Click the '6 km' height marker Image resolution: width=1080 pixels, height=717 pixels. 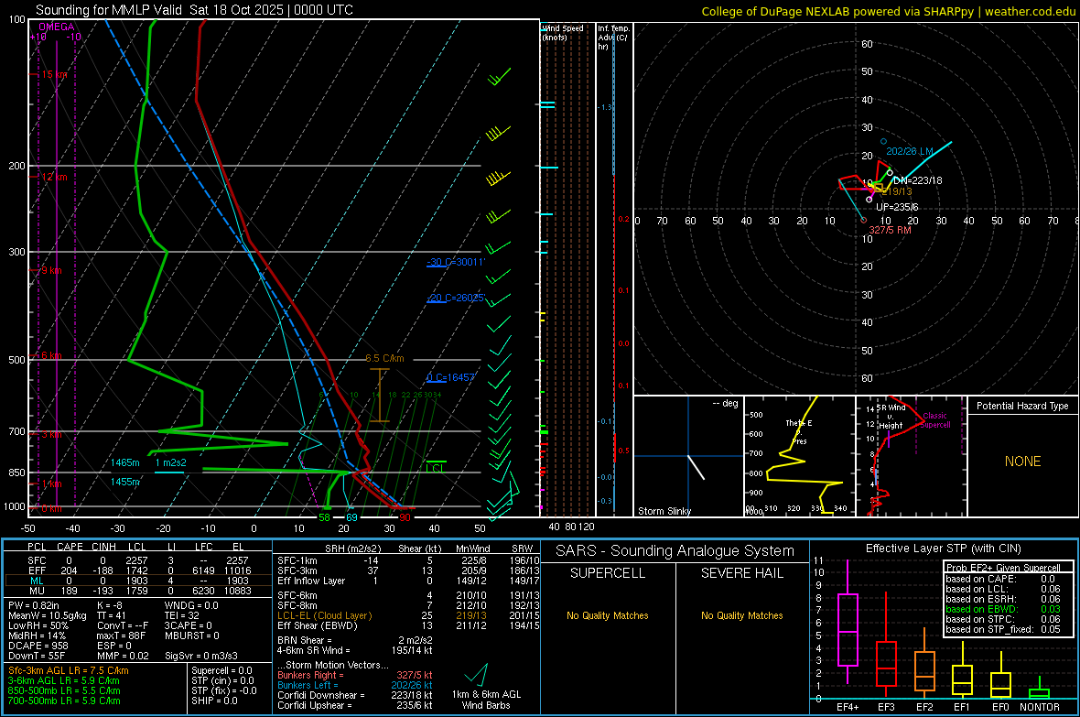point(51,355)
